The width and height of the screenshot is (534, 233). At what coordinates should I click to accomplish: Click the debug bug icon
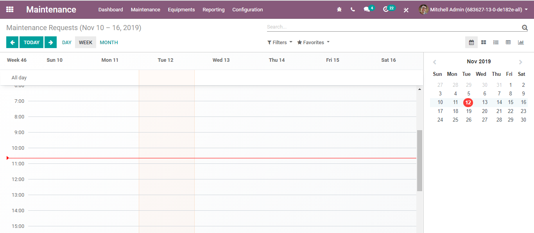tap(339, 9)
